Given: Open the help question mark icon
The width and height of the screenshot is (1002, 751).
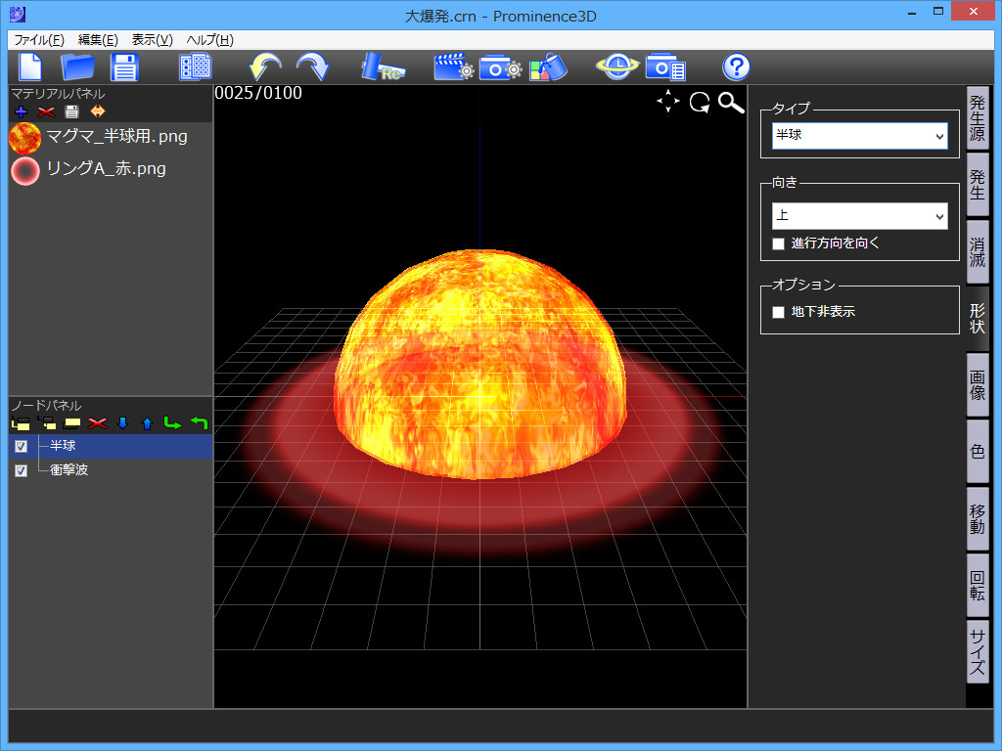Looking at the screenshot, I should (736, 67).
